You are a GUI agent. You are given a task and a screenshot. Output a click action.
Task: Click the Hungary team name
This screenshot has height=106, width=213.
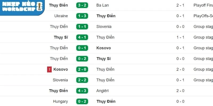tap(60, 101)
